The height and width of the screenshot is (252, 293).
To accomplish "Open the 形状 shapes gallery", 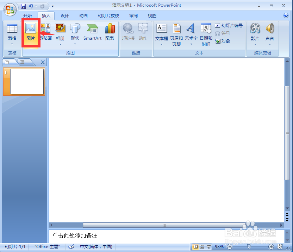I will point(75,32).
